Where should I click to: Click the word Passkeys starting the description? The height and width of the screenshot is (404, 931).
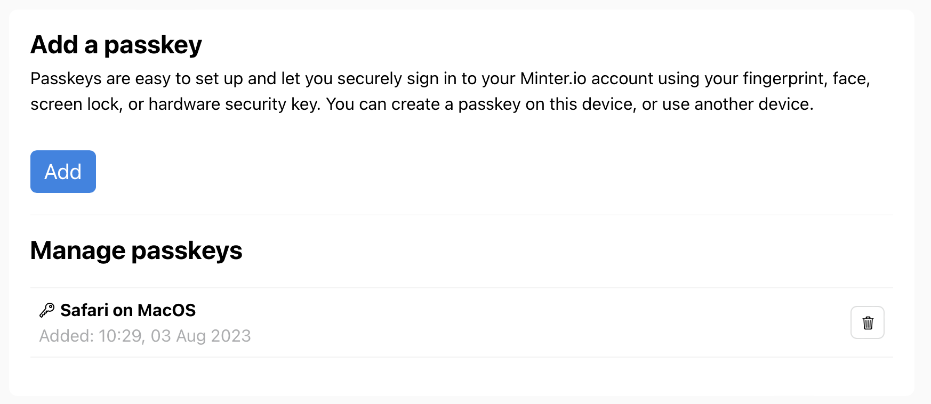click(x=66, y=79)
